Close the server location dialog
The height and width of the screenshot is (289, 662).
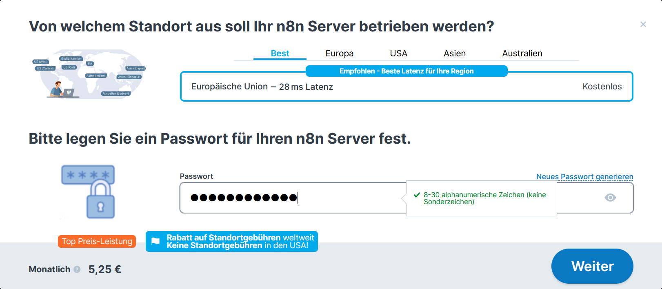[x=643, y=24]
